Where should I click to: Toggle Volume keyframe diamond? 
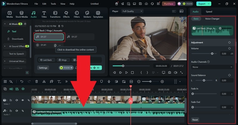point(229,49)
